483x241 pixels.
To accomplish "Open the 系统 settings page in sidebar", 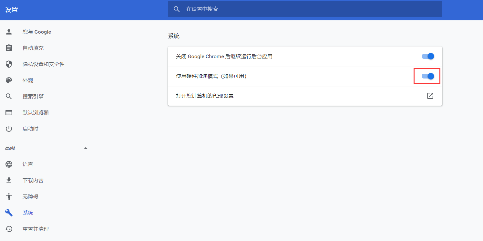I will (28, 213).
